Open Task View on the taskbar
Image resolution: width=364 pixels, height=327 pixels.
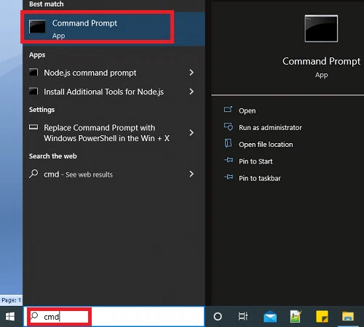(x=243, y=316)
